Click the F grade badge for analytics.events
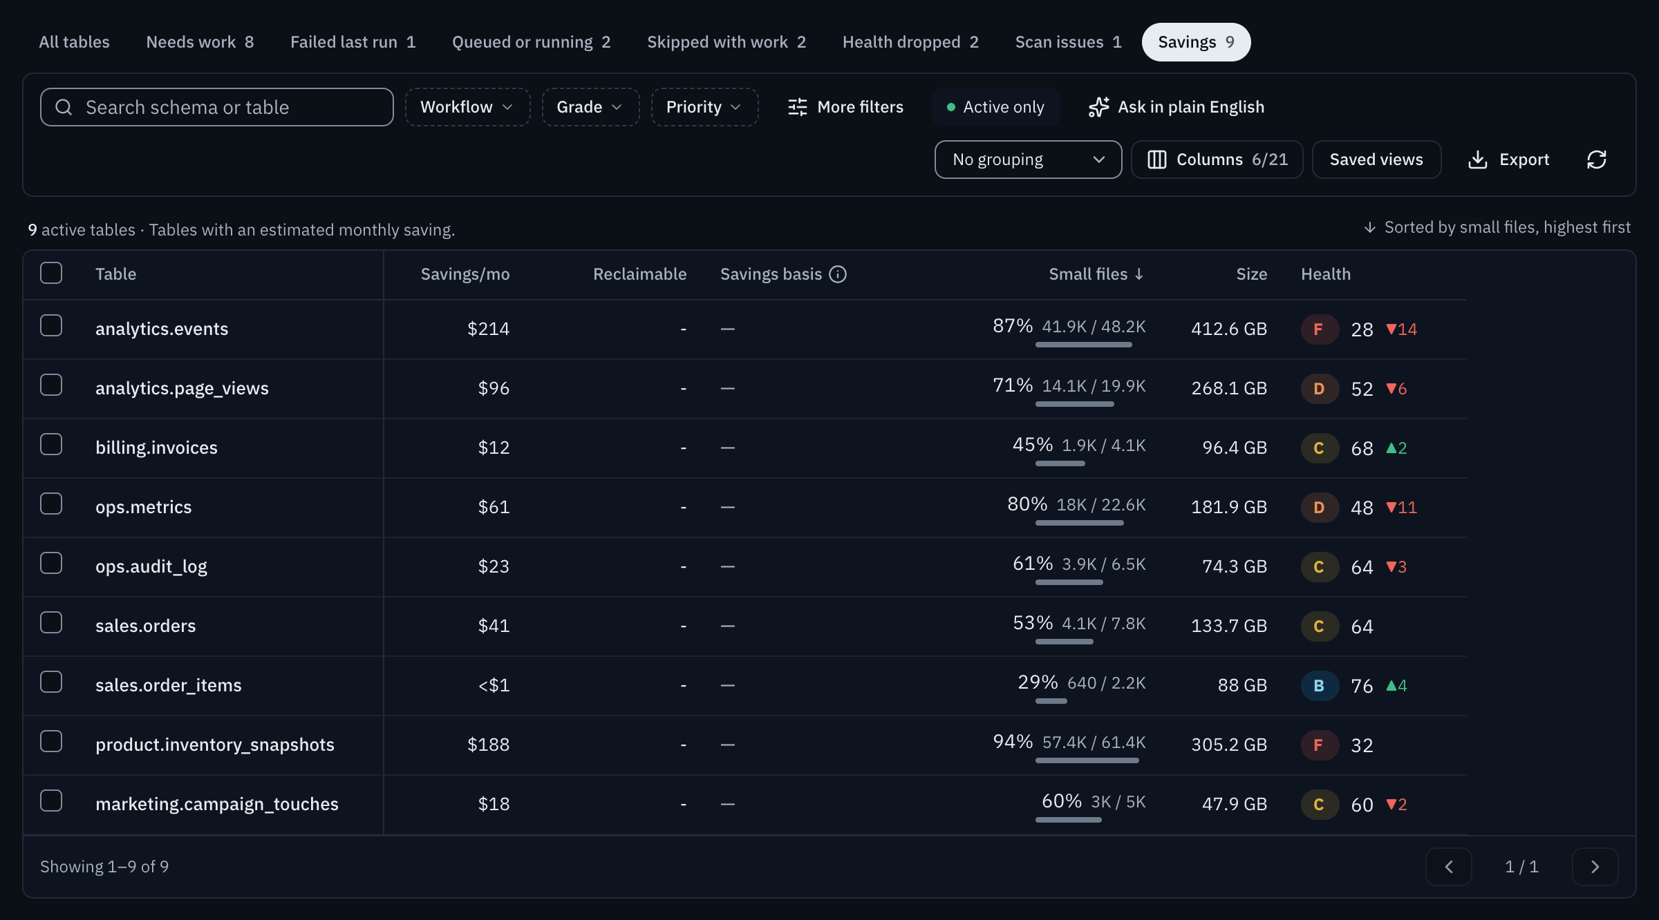Image resolution: width=1659 pixels, height=920 pixels. tap(1319, 329)
